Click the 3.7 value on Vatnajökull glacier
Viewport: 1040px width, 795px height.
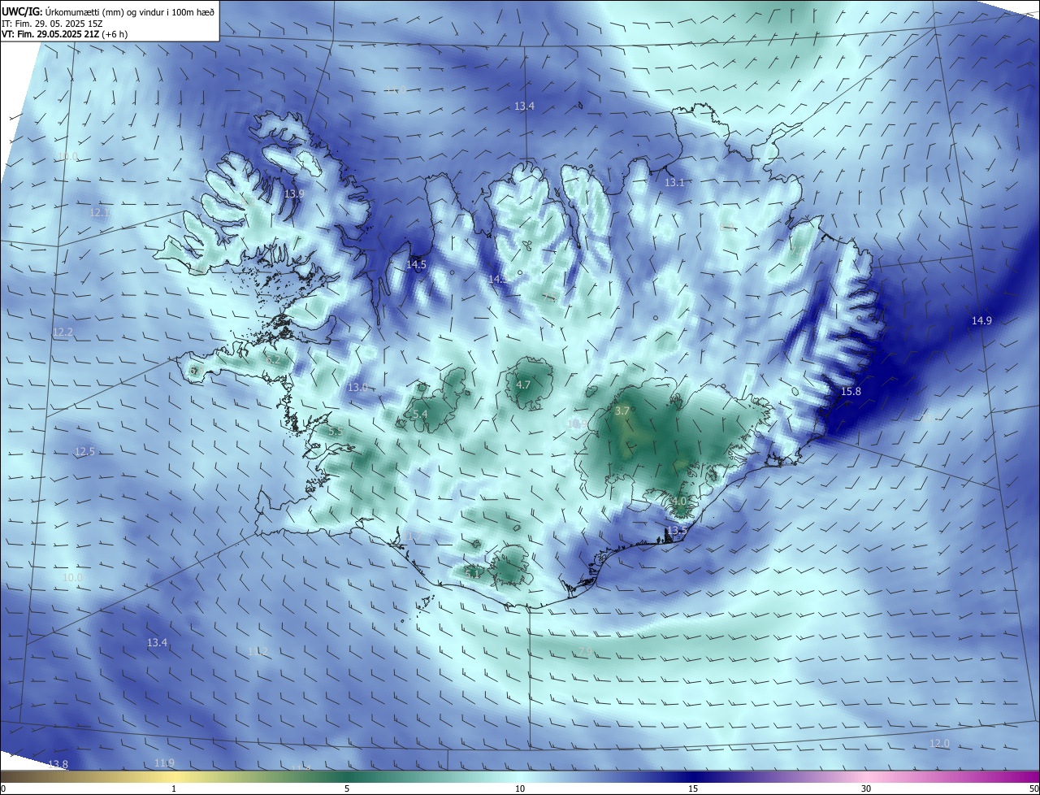pos(622,411)
